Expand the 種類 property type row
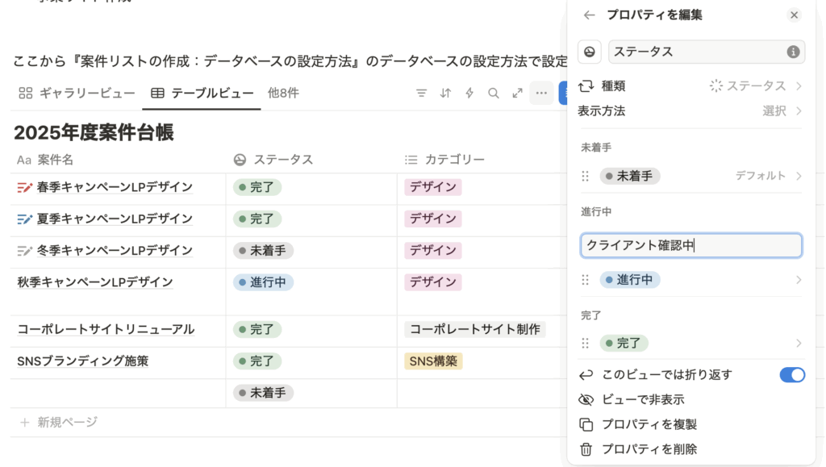The image size is (826, 467). pos(691,85)
